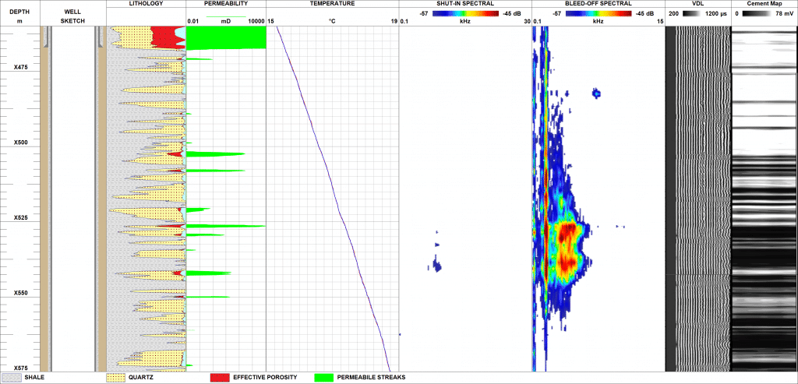Click the large green permeability block at top
Viewport: 798px width, 384px height.
(x=227, y=38)
